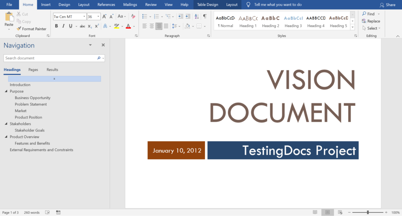The width and height of the screenshot is (402, 216).
Task: Apply strikethrough formatting
Action: coord(82,26)
